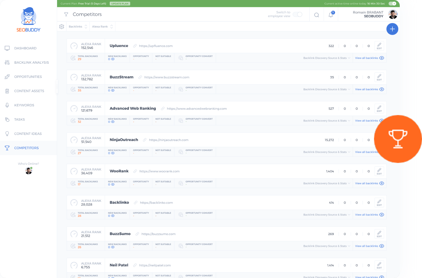The width and height of the screenshot is (422, 278).
Task: Click Romain BRABANT profile avatar
Action: (393, 14)
